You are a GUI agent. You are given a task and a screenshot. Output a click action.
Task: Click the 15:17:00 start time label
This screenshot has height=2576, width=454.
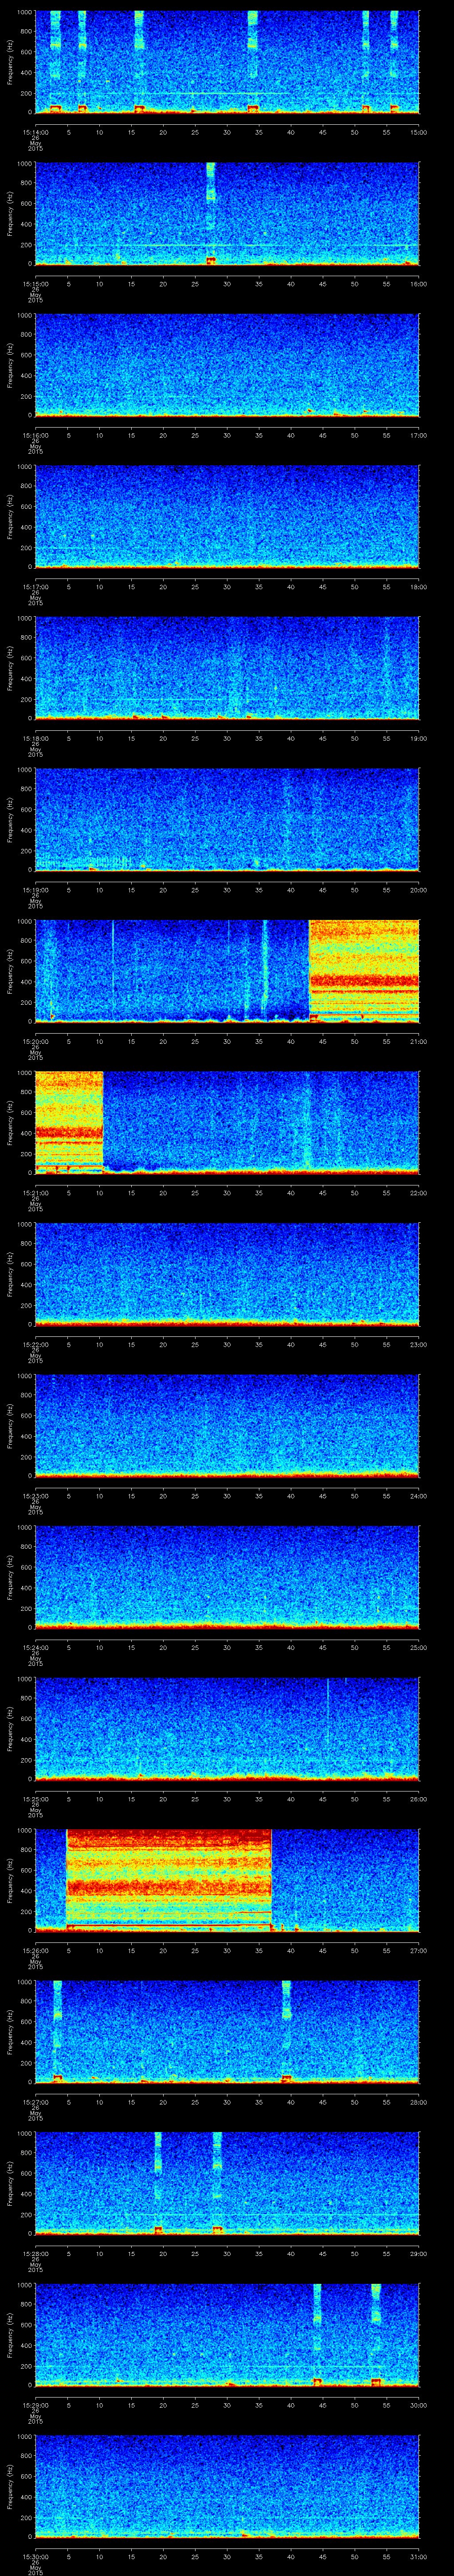(x=35, y=587)
